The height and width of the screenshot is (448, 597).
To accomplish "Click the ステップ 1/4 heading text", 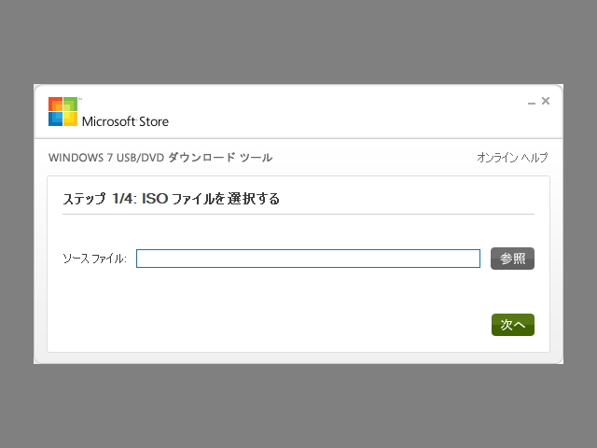I will [x=171, y=199].
